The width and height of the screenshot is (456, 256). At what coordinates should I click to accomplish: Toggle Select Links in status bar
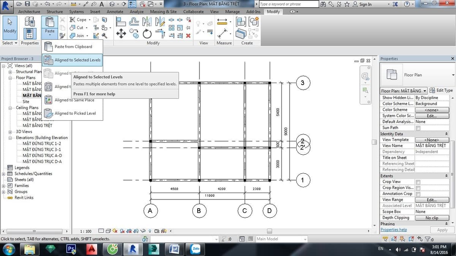pos(385,239)
